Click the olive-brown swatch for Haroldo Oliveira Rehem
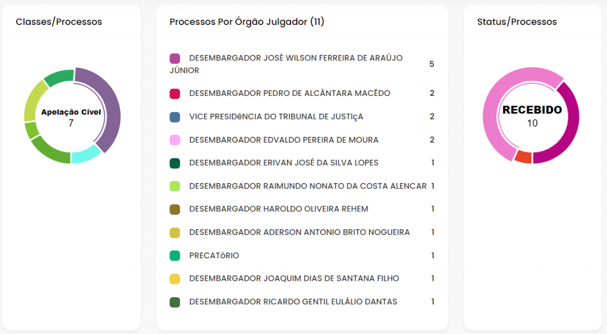This screenshot has width=607, height=334. (175, 209)
